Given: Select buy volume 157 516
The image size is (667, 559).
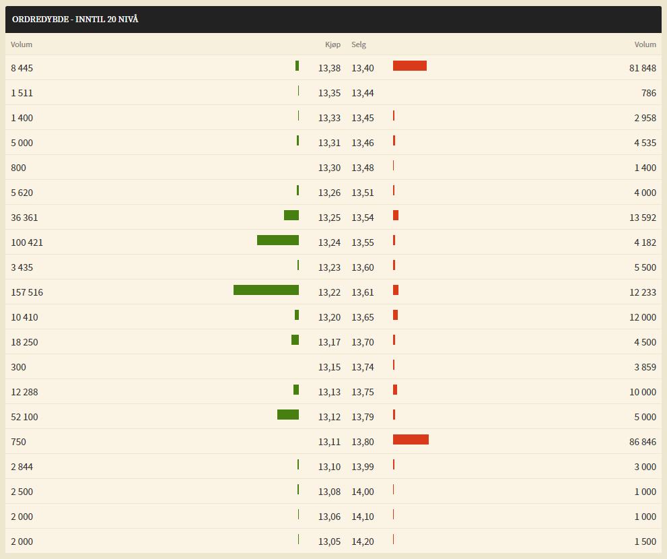Looking at the screenshot, I should point(27,292).
